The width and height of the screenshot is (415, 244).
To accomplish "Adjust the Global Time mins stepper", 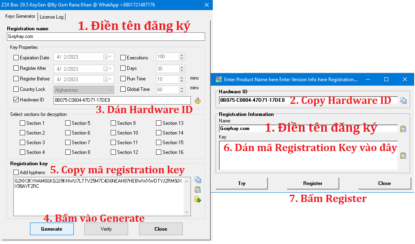I will tap(182, 90).
